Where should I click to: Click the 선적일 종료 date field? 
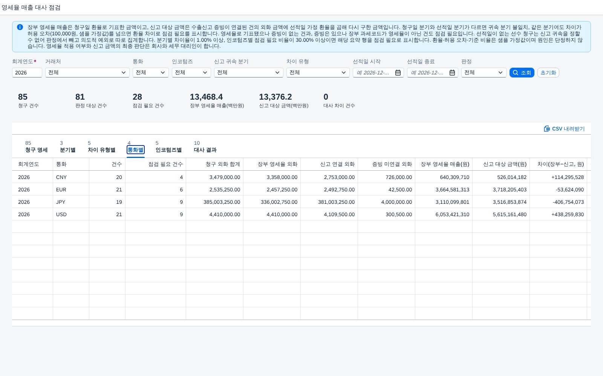pyautogui.click(x=433, y=73)
